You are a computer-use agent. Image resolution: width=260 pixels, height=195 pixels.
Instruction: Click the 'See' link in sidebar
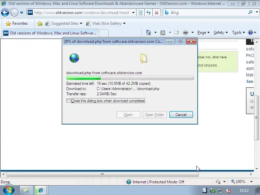tap(250, 82)
